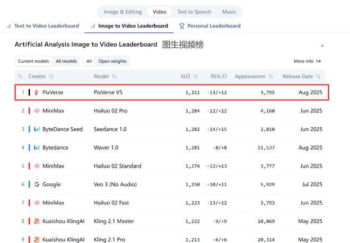
Task: Click the ByteDance Seed creator name
Action: pyautogui.click(x=63, y=129)
